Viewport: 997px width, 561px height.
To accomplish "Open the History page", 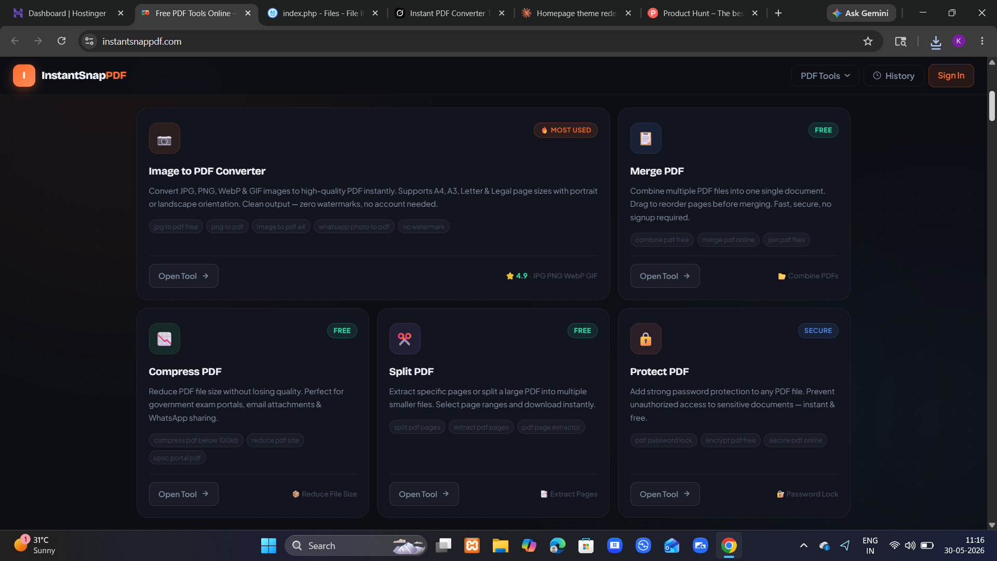I will [x=894, y=76].
